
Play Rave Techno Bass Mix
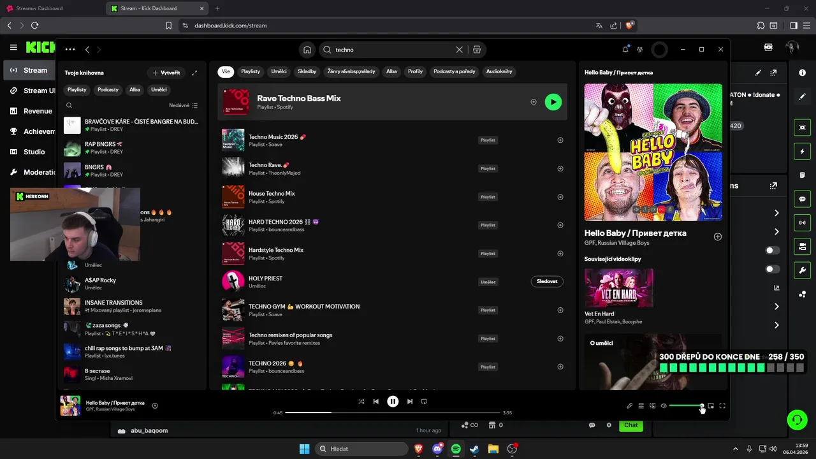coord(553,102)
